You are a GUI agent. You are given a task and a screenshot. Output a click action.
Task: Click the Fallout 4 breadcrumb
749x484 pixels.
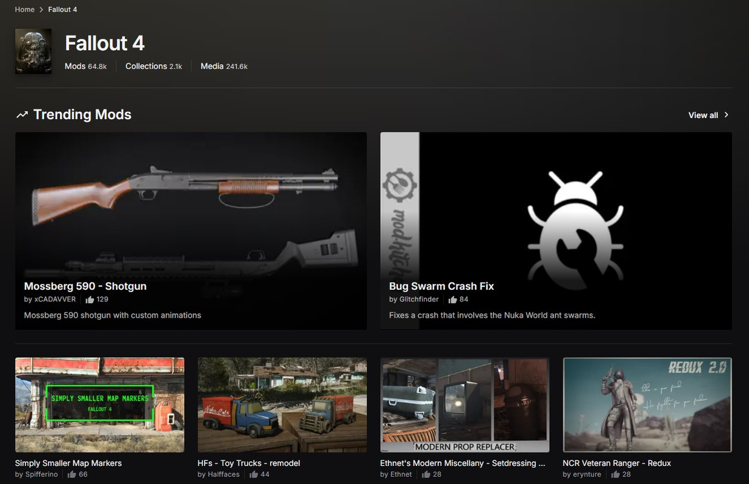62,10
